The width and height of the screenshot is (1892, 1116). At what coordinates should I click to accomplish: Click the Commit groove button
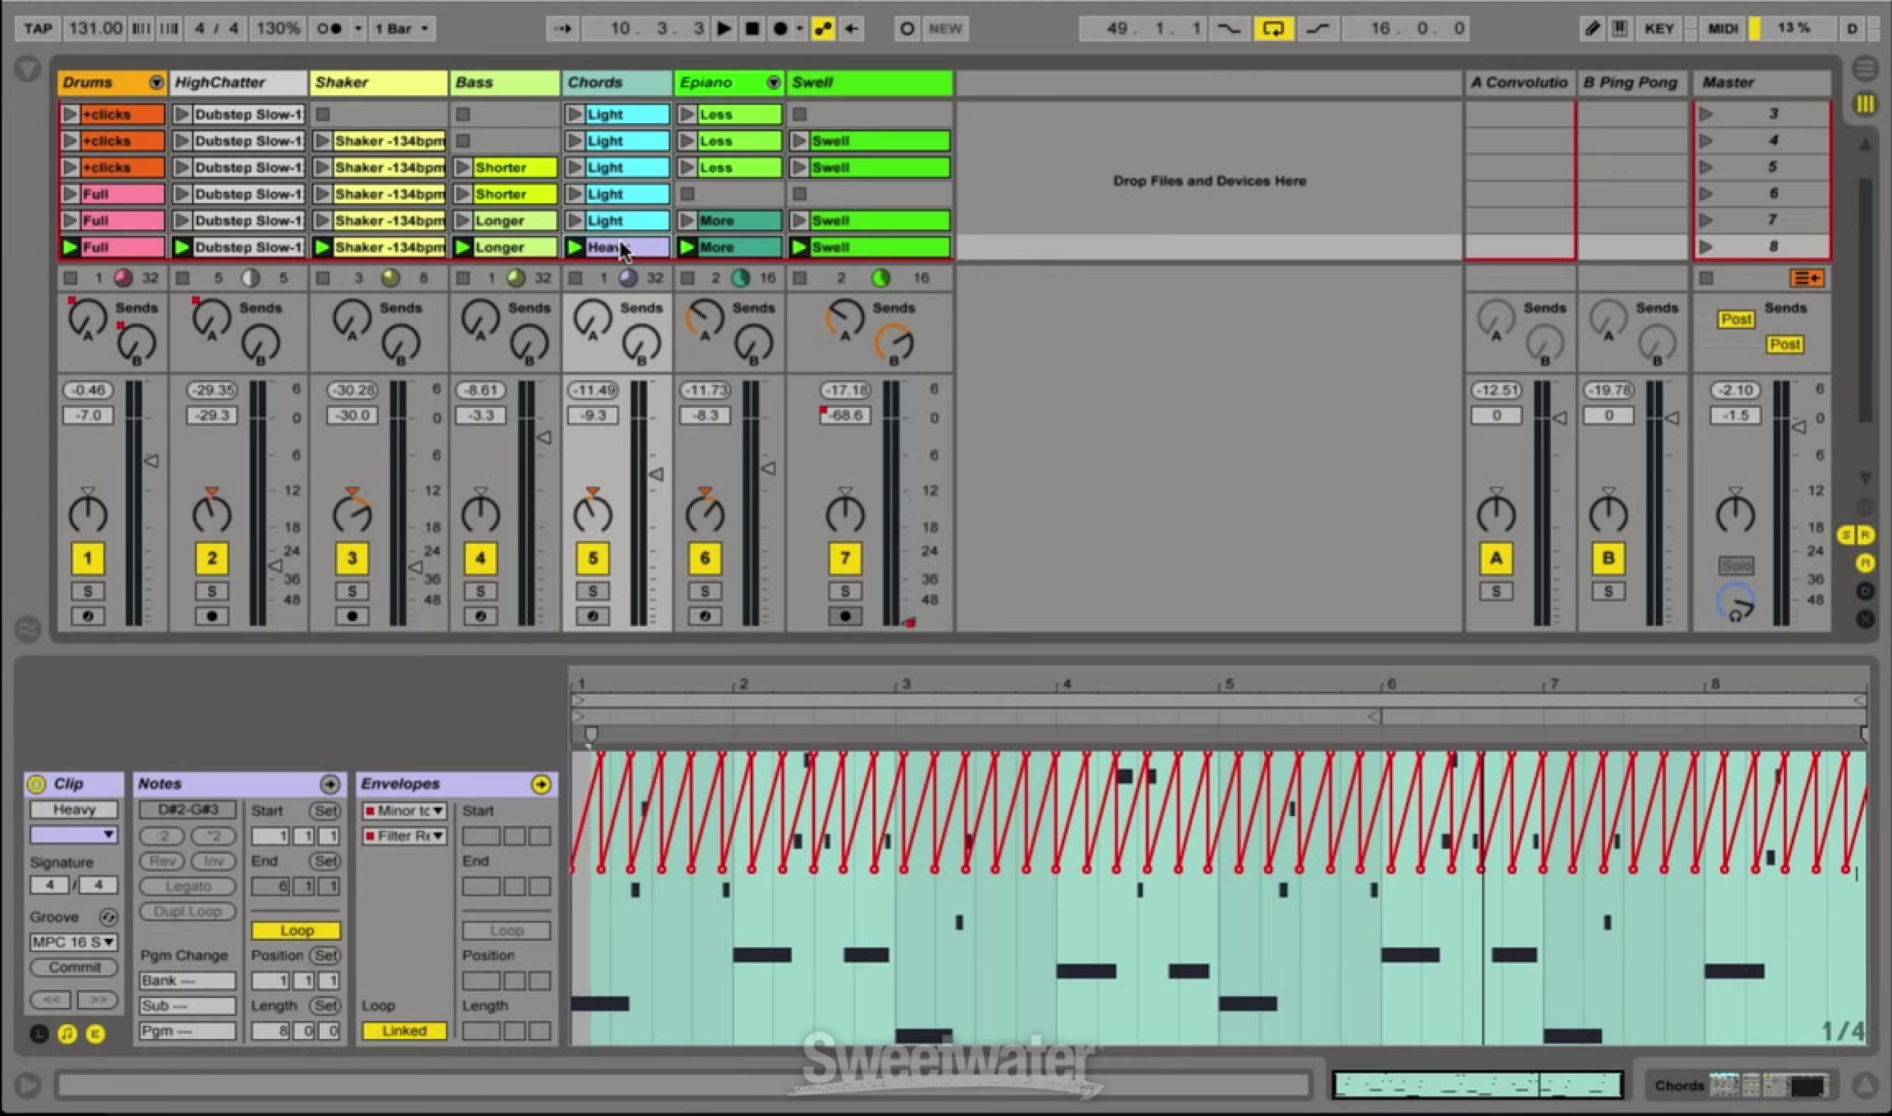(74, 967)
